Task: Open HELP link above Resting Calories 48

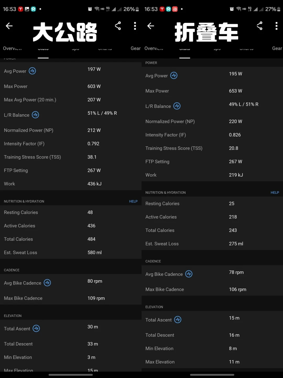Action: point(133,201)
